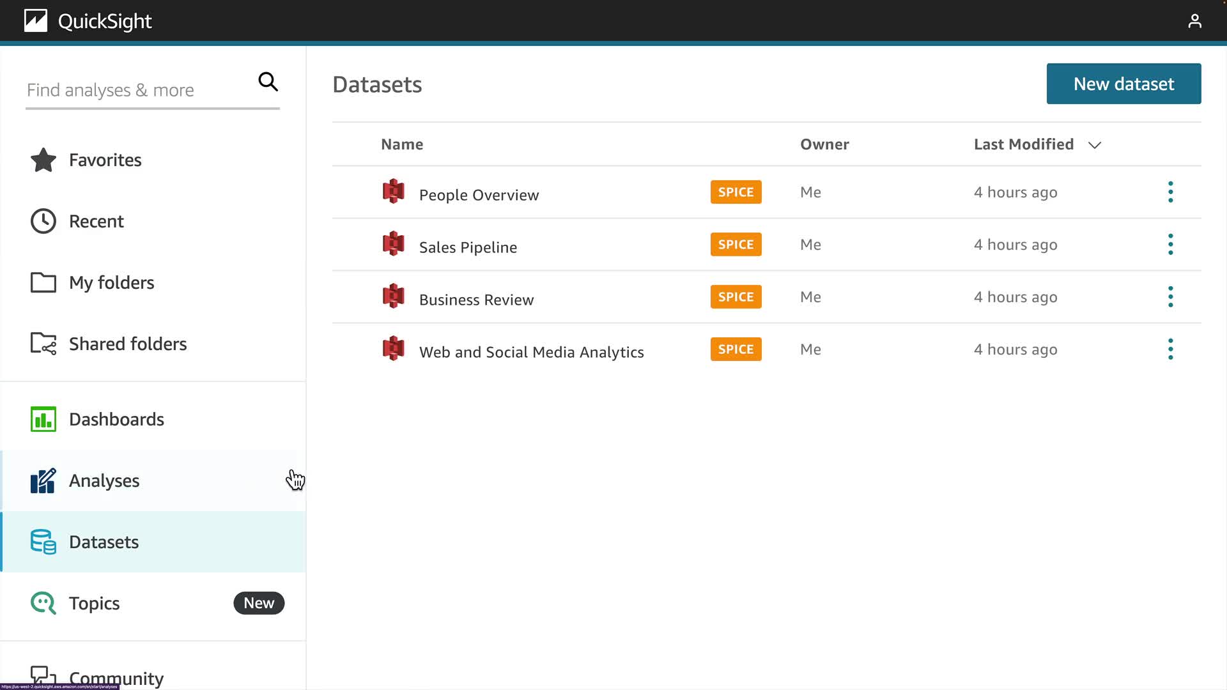Go to Analyses in sidebar
The image size is (1227, 690).
tap(104, 480)
